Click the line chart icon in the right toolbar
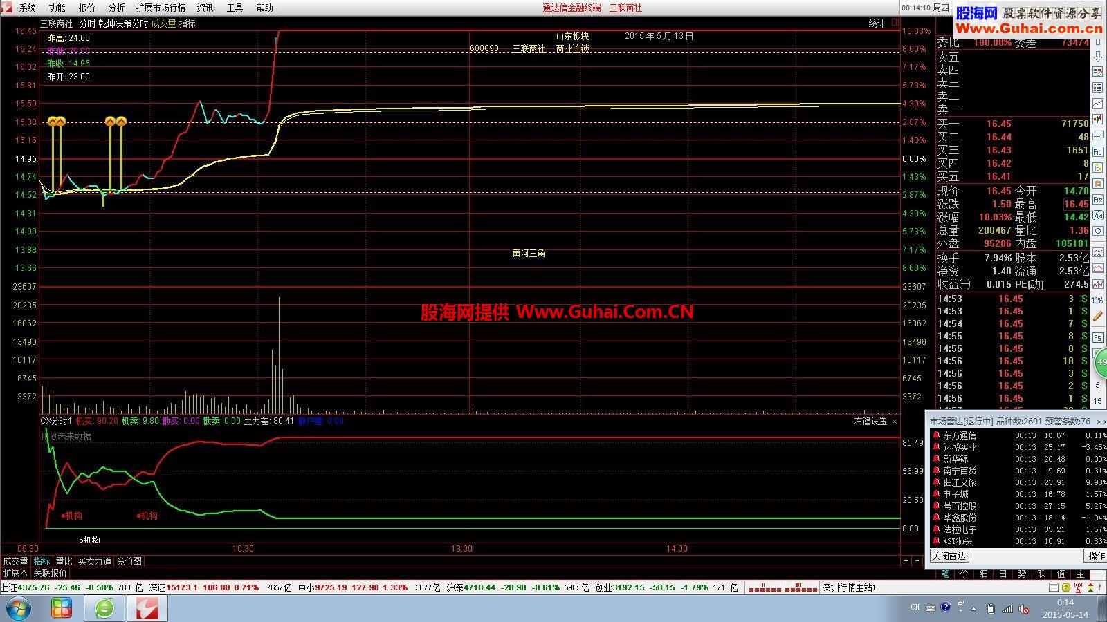This screenshot has height=622, width=1107. pyautogui.click(x=1098, y=103)
